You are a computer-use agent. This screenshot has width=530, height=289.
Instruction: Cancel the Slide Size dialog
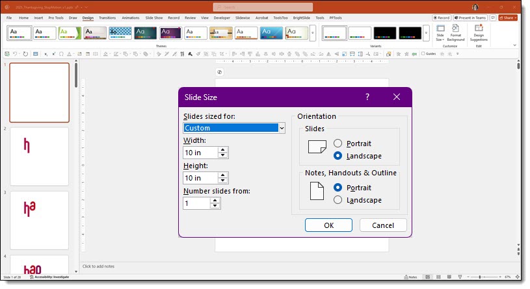[382, 225]
